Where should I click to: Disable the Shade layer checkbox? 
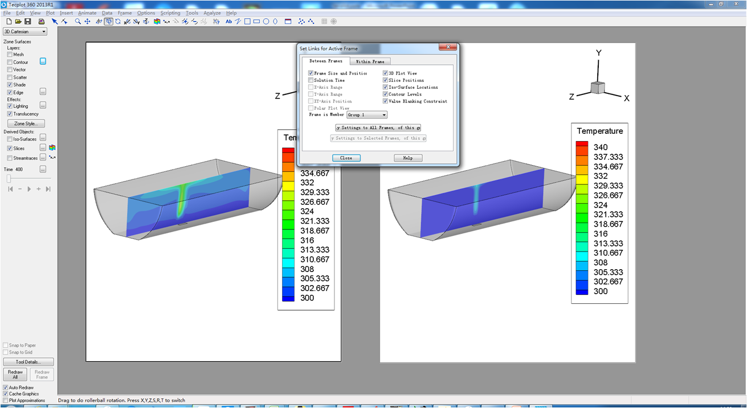pos(10,84)
